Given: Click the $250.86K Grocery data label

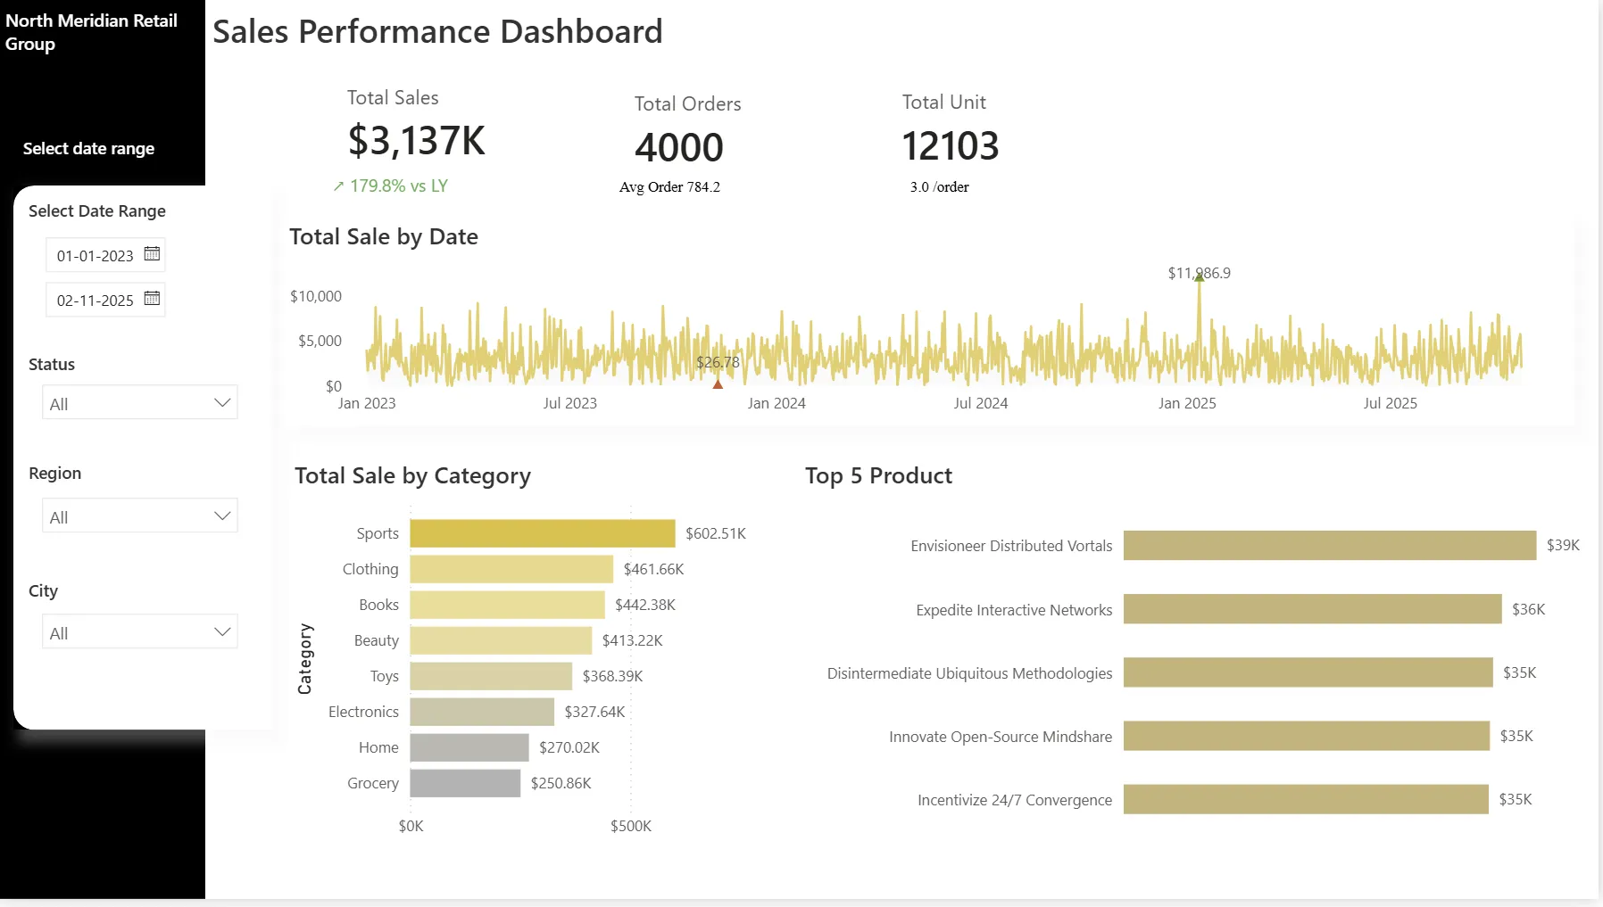Looking at the screenshot, I should [561, 783].
